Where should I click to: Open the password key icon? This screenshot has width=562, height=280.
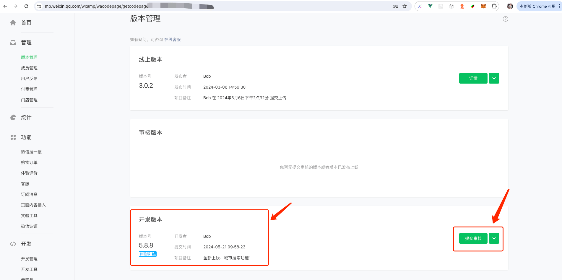point(395,6)
